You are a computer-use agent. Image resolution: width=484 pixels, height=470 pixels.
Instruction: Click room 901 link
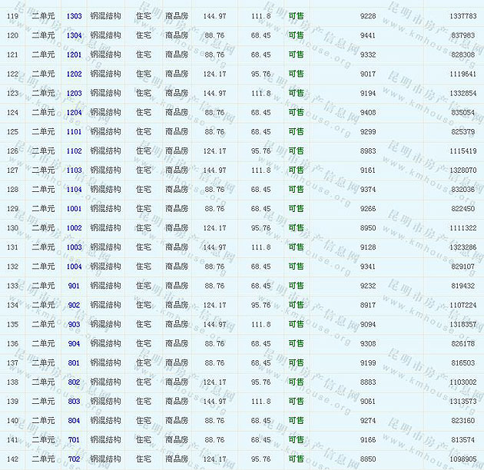click(74, 286)
